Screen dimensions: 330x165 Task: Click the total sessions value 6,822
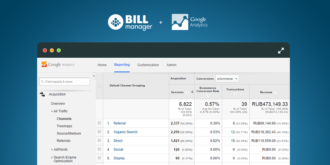[185, 104]
